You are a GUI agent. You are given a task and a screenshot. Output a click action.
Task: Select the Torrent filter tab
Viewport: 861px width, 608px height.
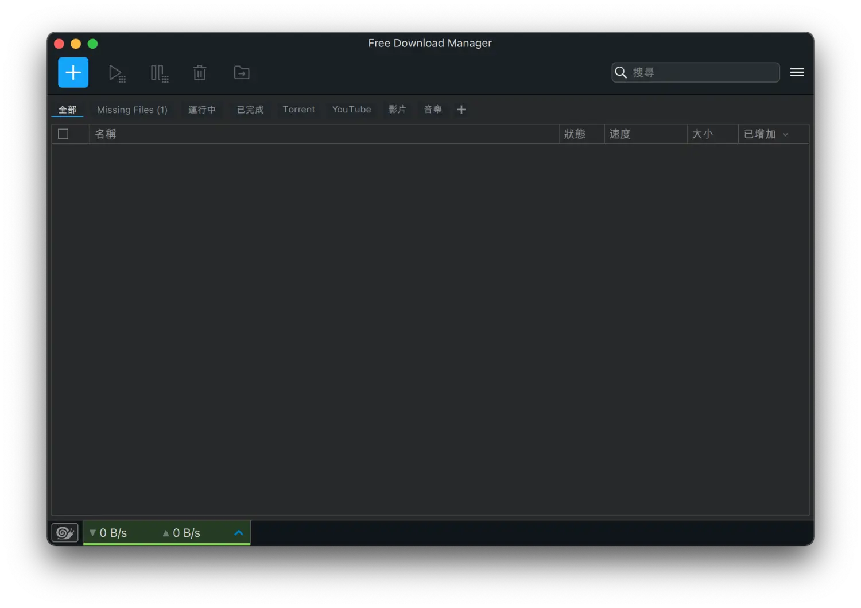pyautogui.click(x=298, y=110)
